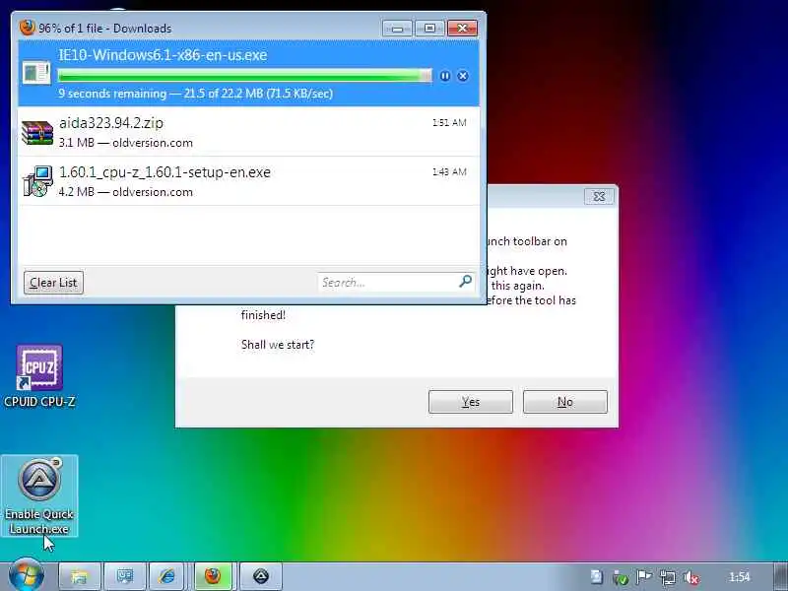Click No in the dialog
Screen dimensions: 788x591
tap(565, 402)
